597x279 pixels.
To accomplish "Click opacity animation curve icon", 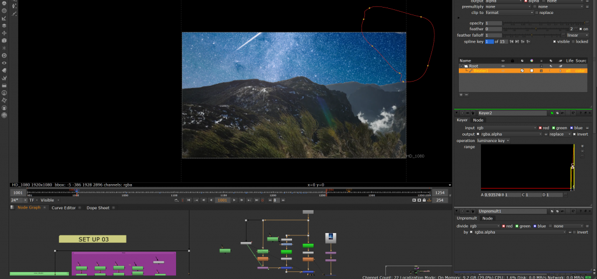I will coord(588,23).
